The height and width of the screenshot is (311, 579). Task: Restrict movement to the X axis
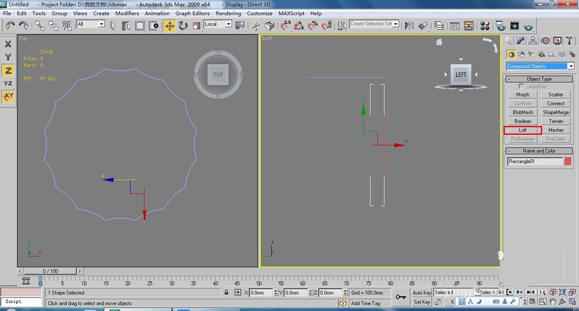pyautogui.click(x=8, y=44)
